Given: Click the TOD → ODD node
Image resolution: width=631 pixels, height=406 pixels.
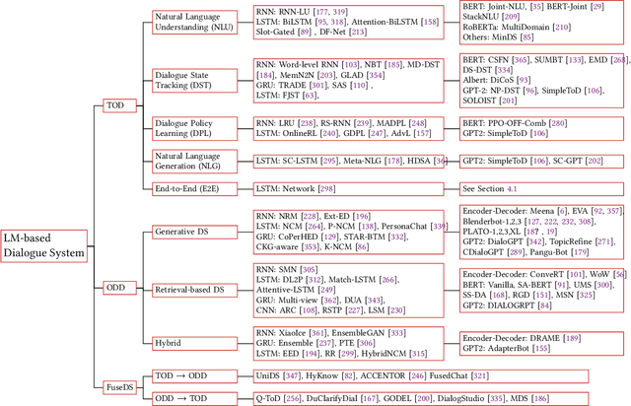Looking at the screenshot, I should click(181, 376).
